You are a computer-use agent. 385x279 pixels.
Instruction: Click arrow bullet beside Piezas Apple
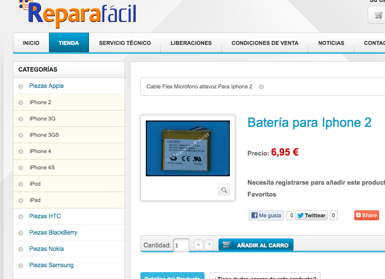(x=21, y=86)
